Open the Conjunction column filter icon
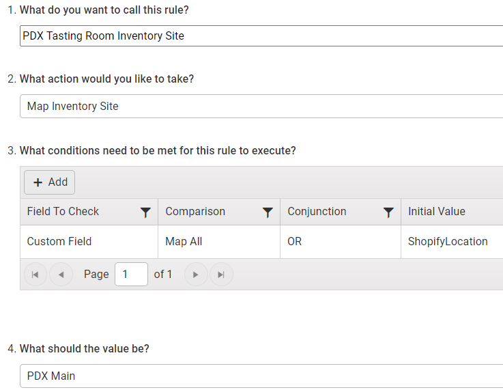 (388, 212)
